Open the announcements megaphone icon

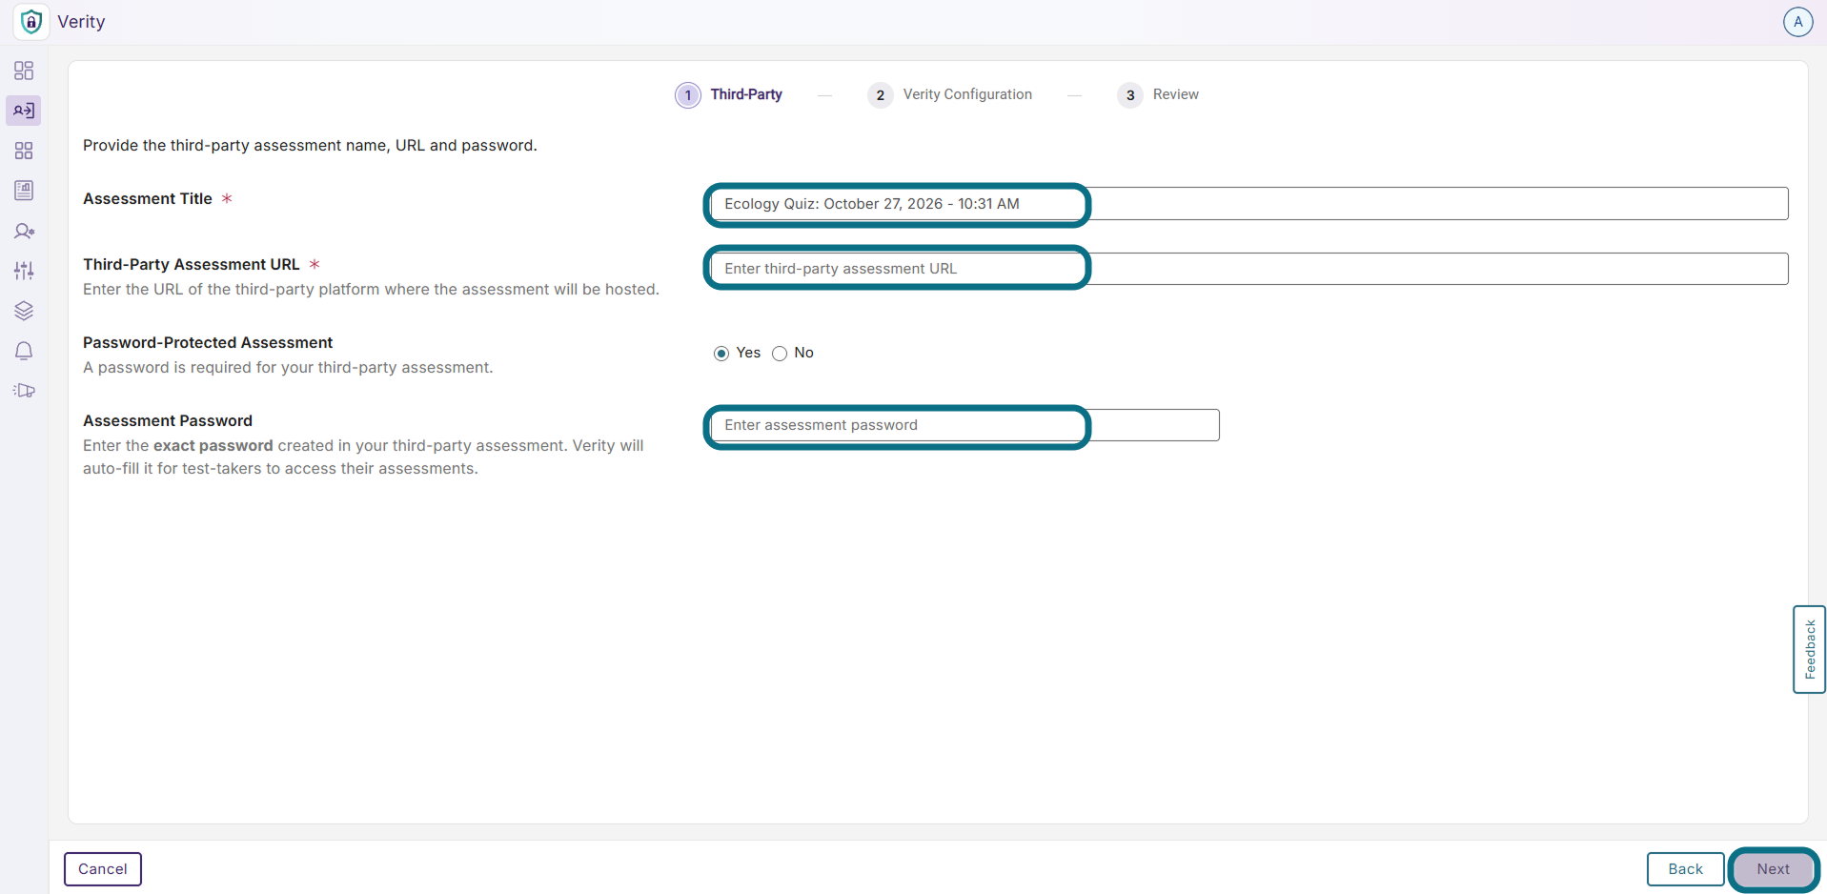[24, 391]
